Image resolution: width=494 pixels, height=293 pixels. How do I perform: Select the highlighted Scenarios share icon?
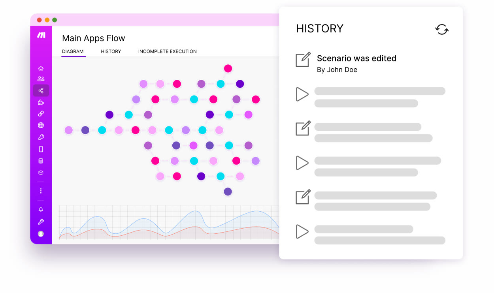[x=41, y=90]
